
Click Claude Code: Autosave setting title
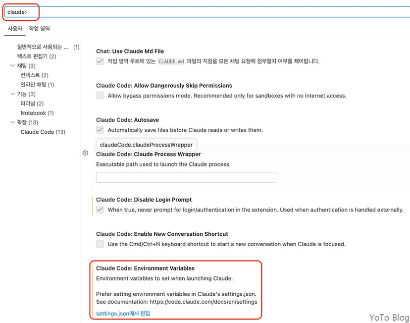tap(127, 120)
